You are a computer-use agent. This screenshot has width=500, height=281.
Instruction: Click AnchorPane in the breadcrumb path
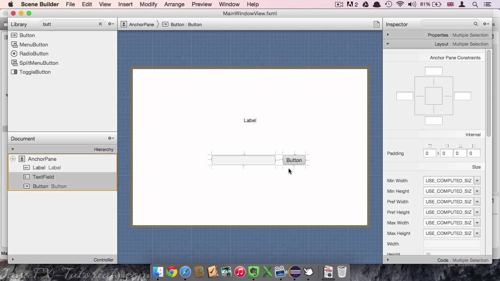(141, 24)
